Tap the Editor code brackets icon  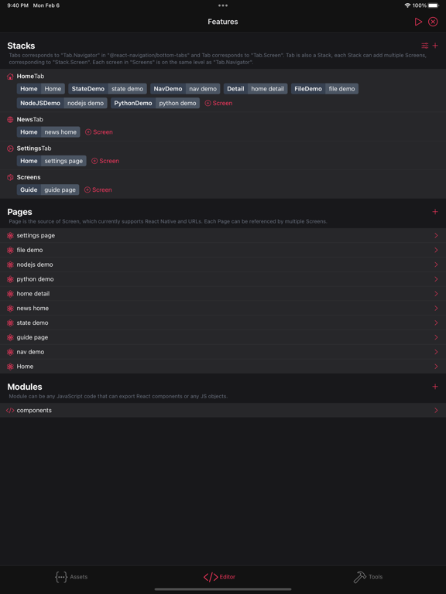(x=211, y=577)
